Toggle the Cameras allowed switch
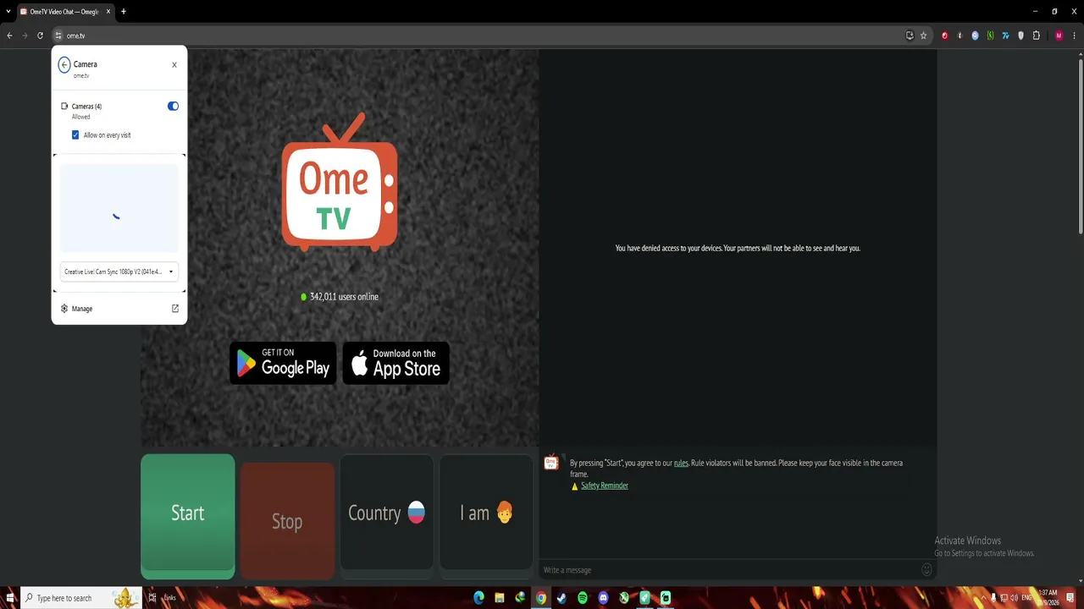The image size is (1084, 609). coord(173,107)
